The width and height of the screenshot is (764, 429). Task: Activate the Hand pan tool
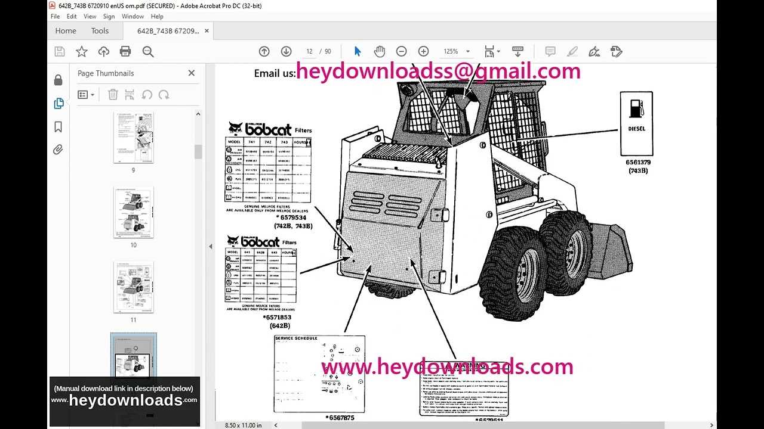point(380,52)
